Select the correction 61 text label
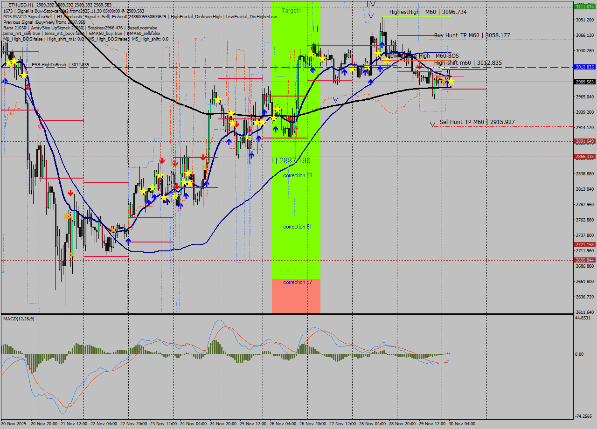Viewport: 597px width, 429px height. point(297,227)
